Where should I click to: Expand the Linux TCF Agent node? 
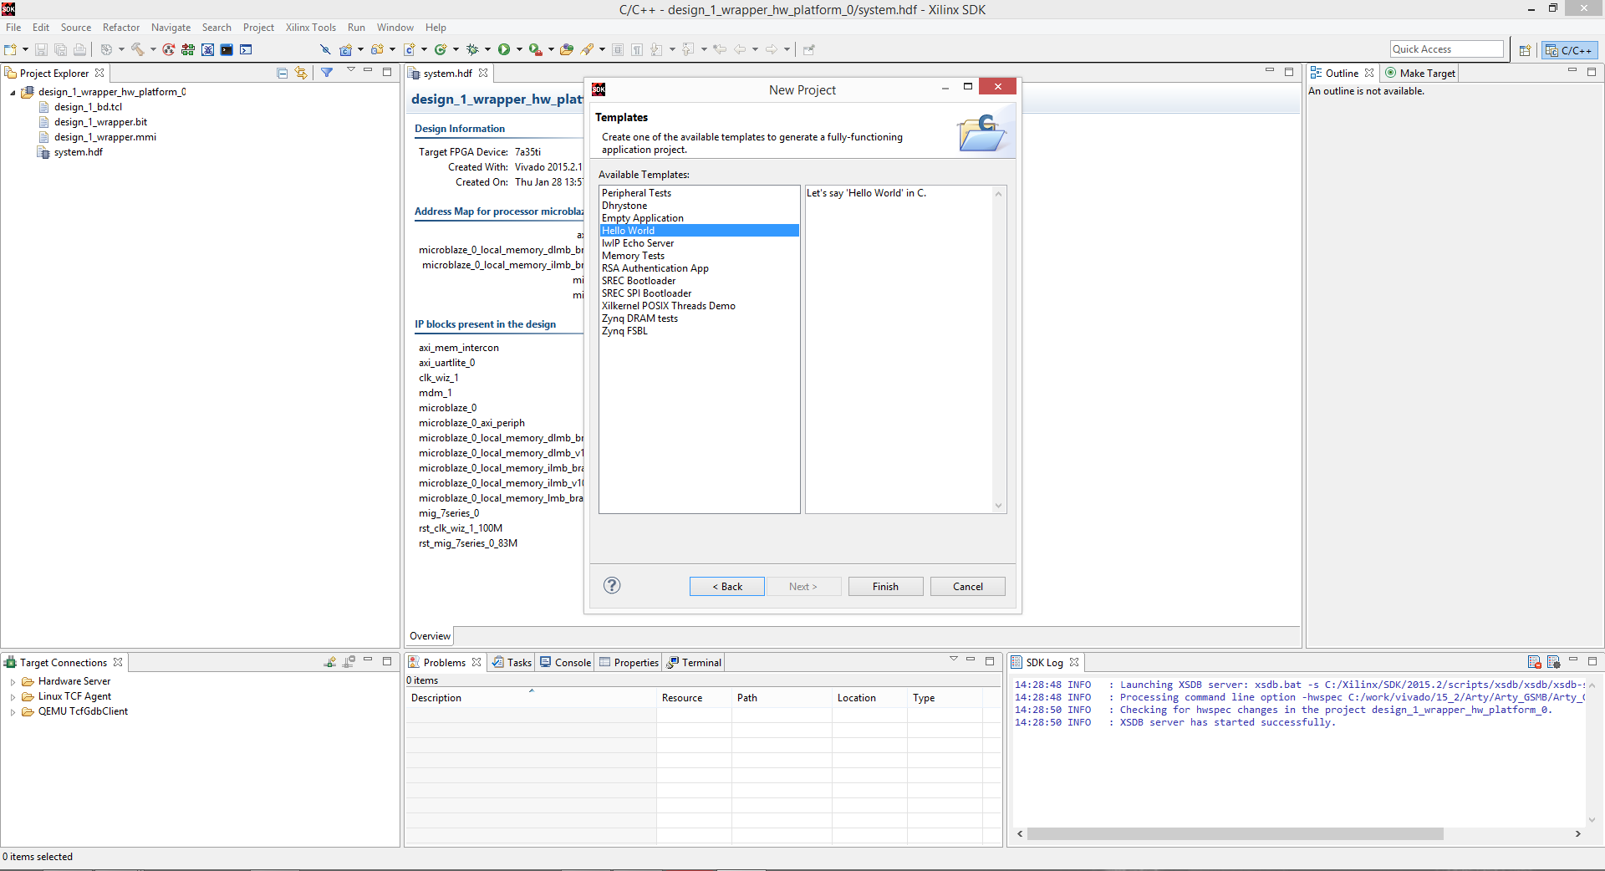13,697
